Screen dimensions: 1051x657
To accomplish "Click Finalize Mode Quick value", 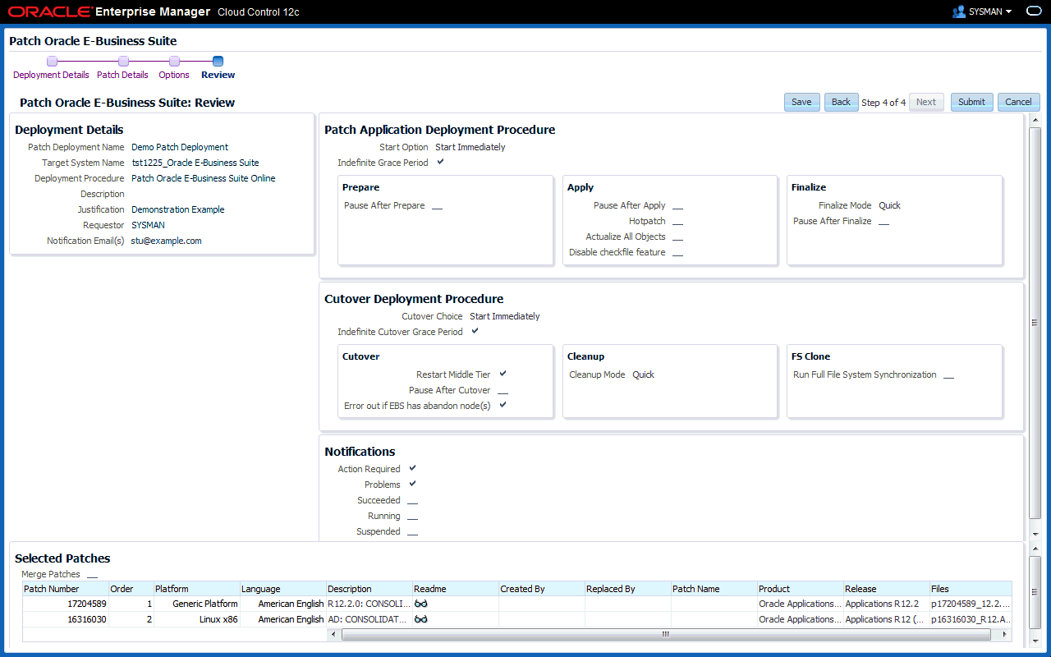I will pyautogui.click(x=889, y=205).
